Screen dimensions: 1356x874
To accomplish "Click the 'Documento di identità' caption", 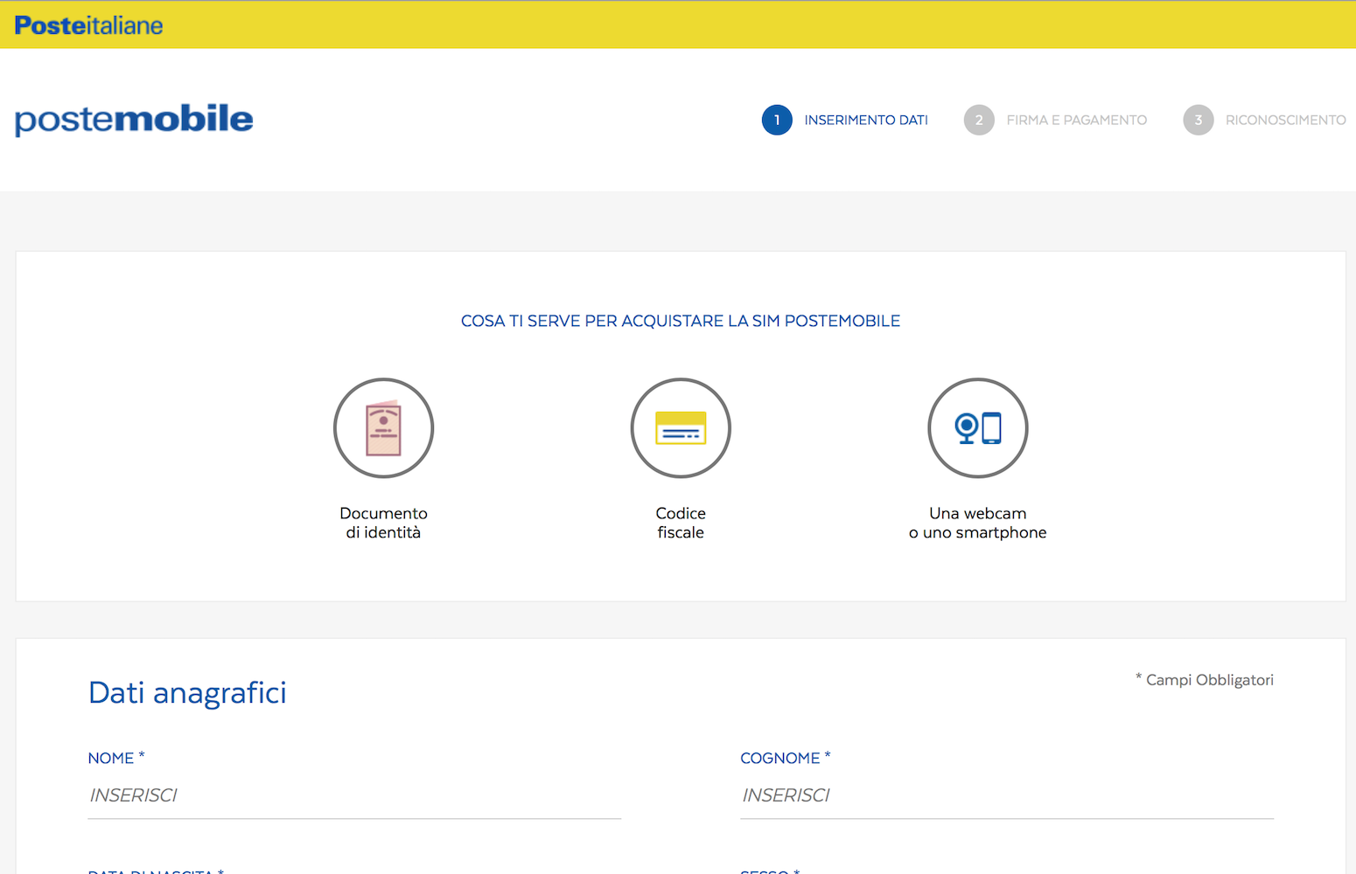I will (383, 523).
